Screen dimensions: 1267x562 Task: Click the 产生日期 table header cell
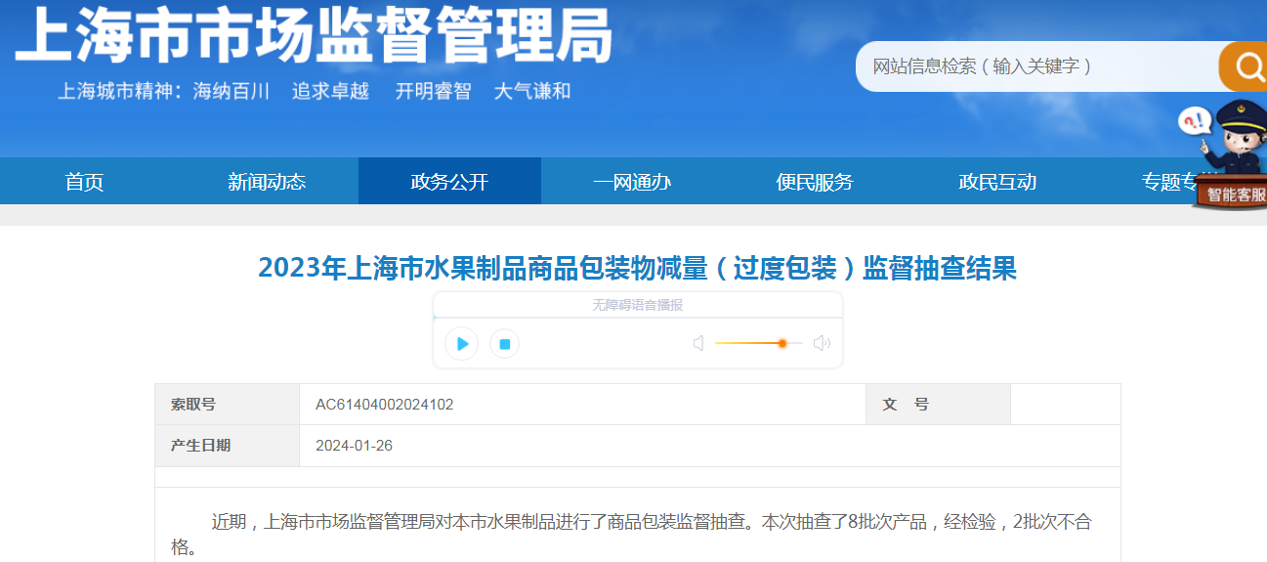227,446
